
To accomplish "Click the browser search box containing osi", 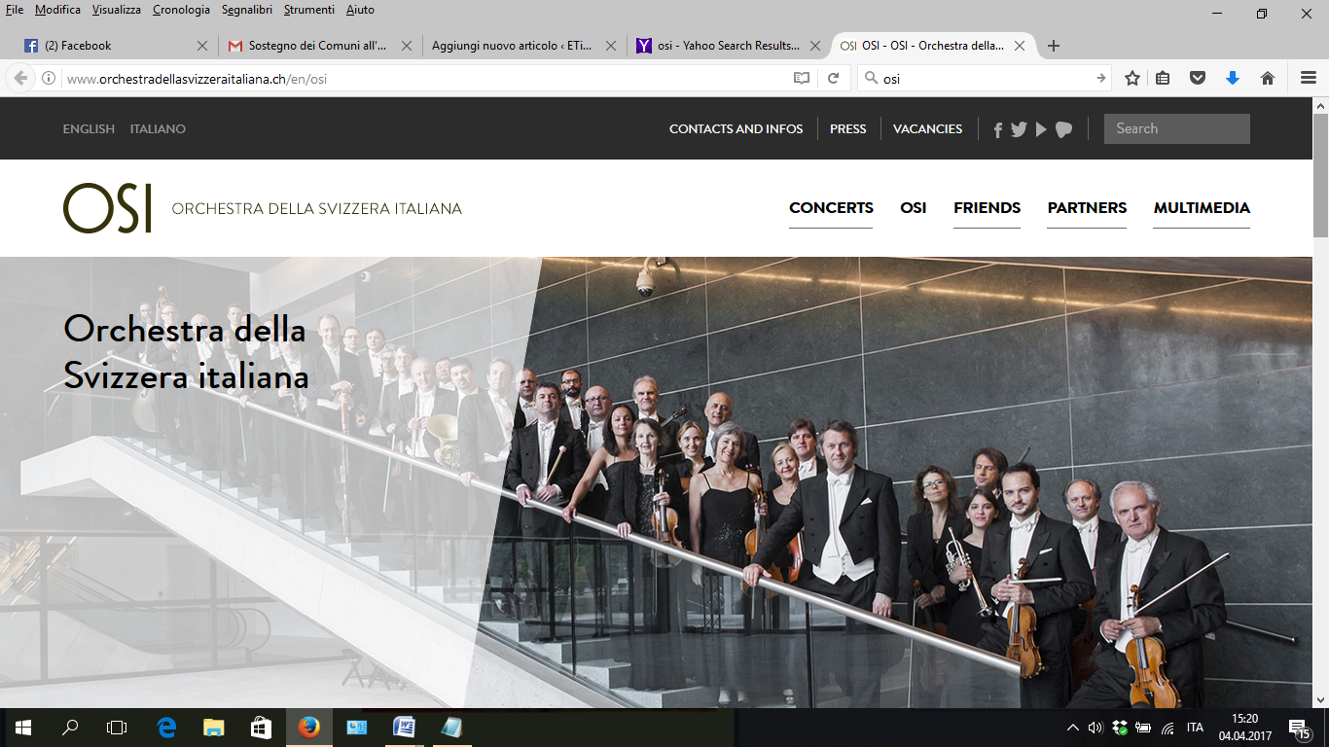I will pos(985,79).
